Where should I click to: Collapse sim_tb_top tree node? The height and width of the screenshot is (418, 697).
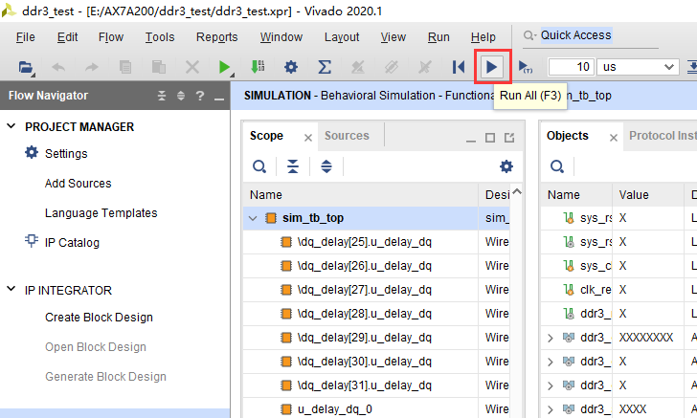coord(253,218)
